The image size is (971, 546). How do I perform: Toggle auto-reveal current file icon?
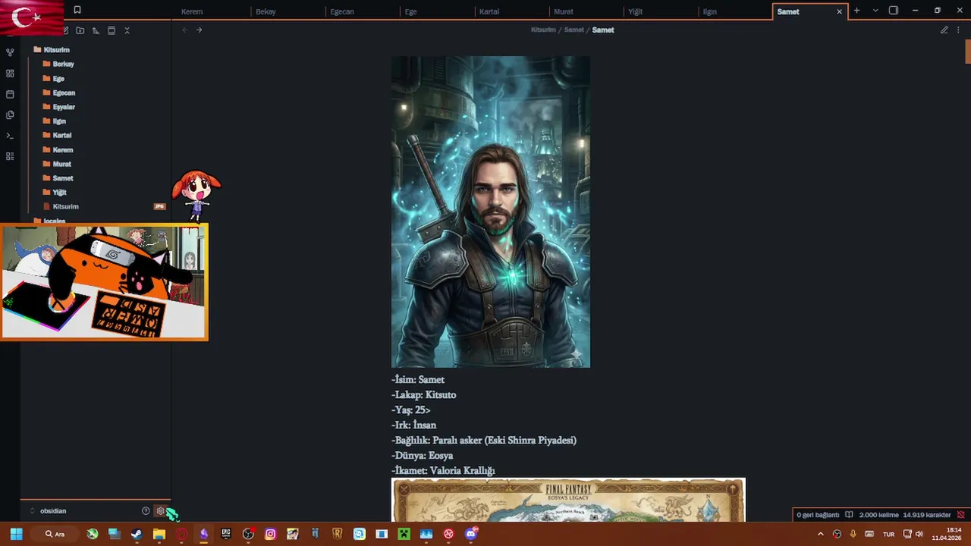click(112, 30)
